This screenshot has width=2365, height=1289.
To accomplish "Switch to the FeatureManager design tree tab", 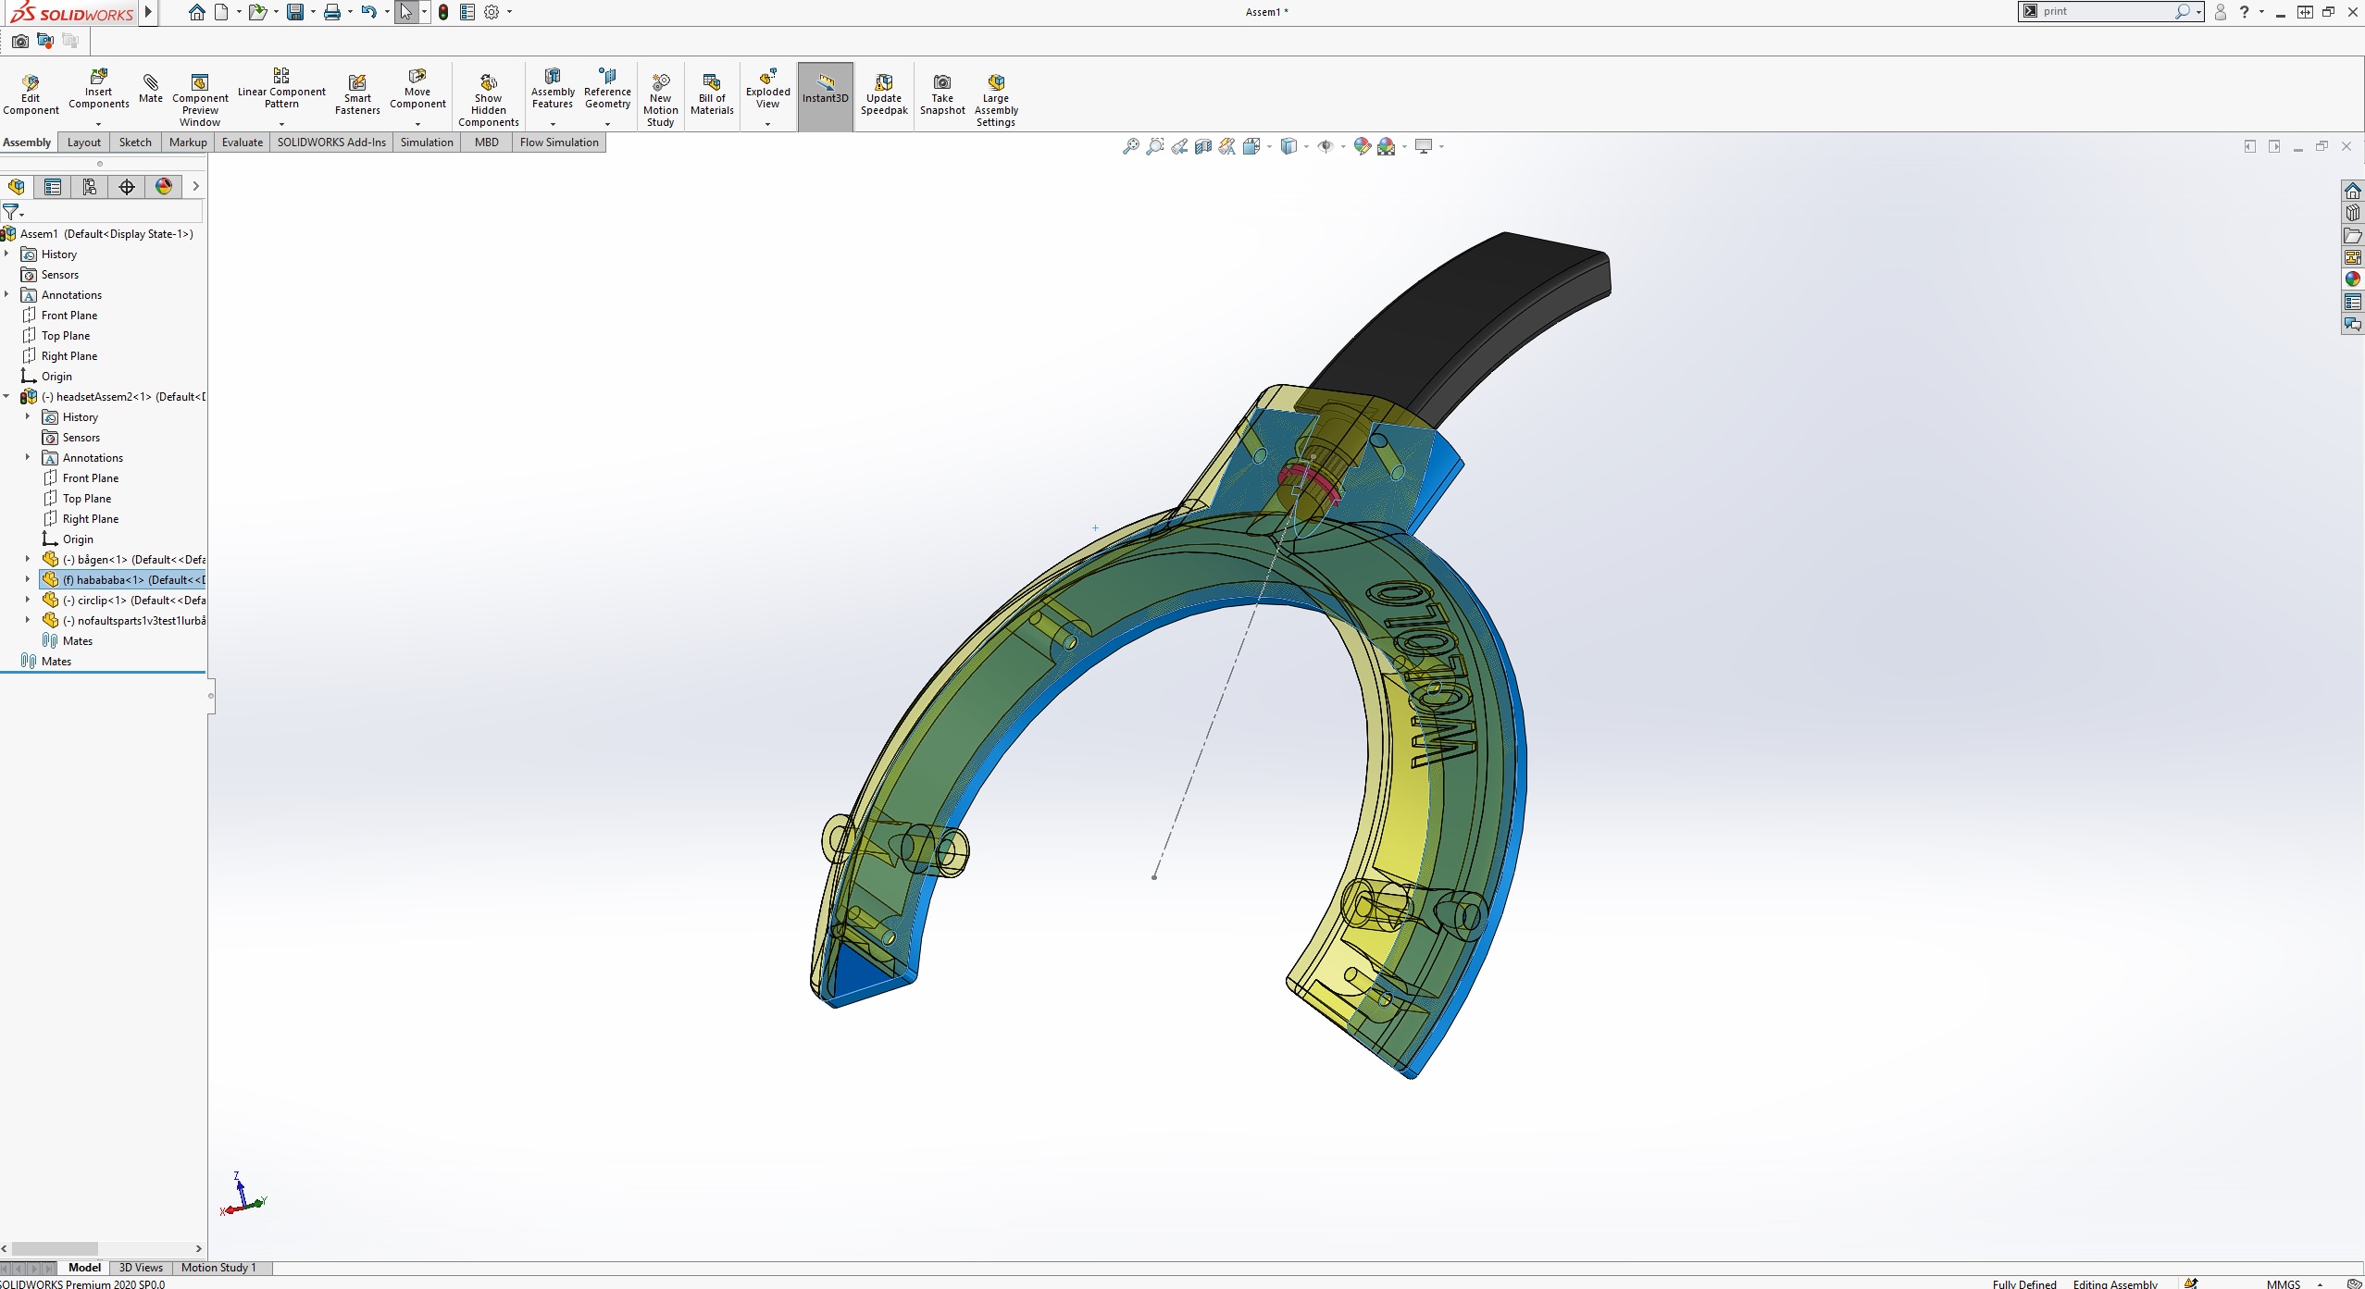I will pyautogui.click(x=17, y=187).
